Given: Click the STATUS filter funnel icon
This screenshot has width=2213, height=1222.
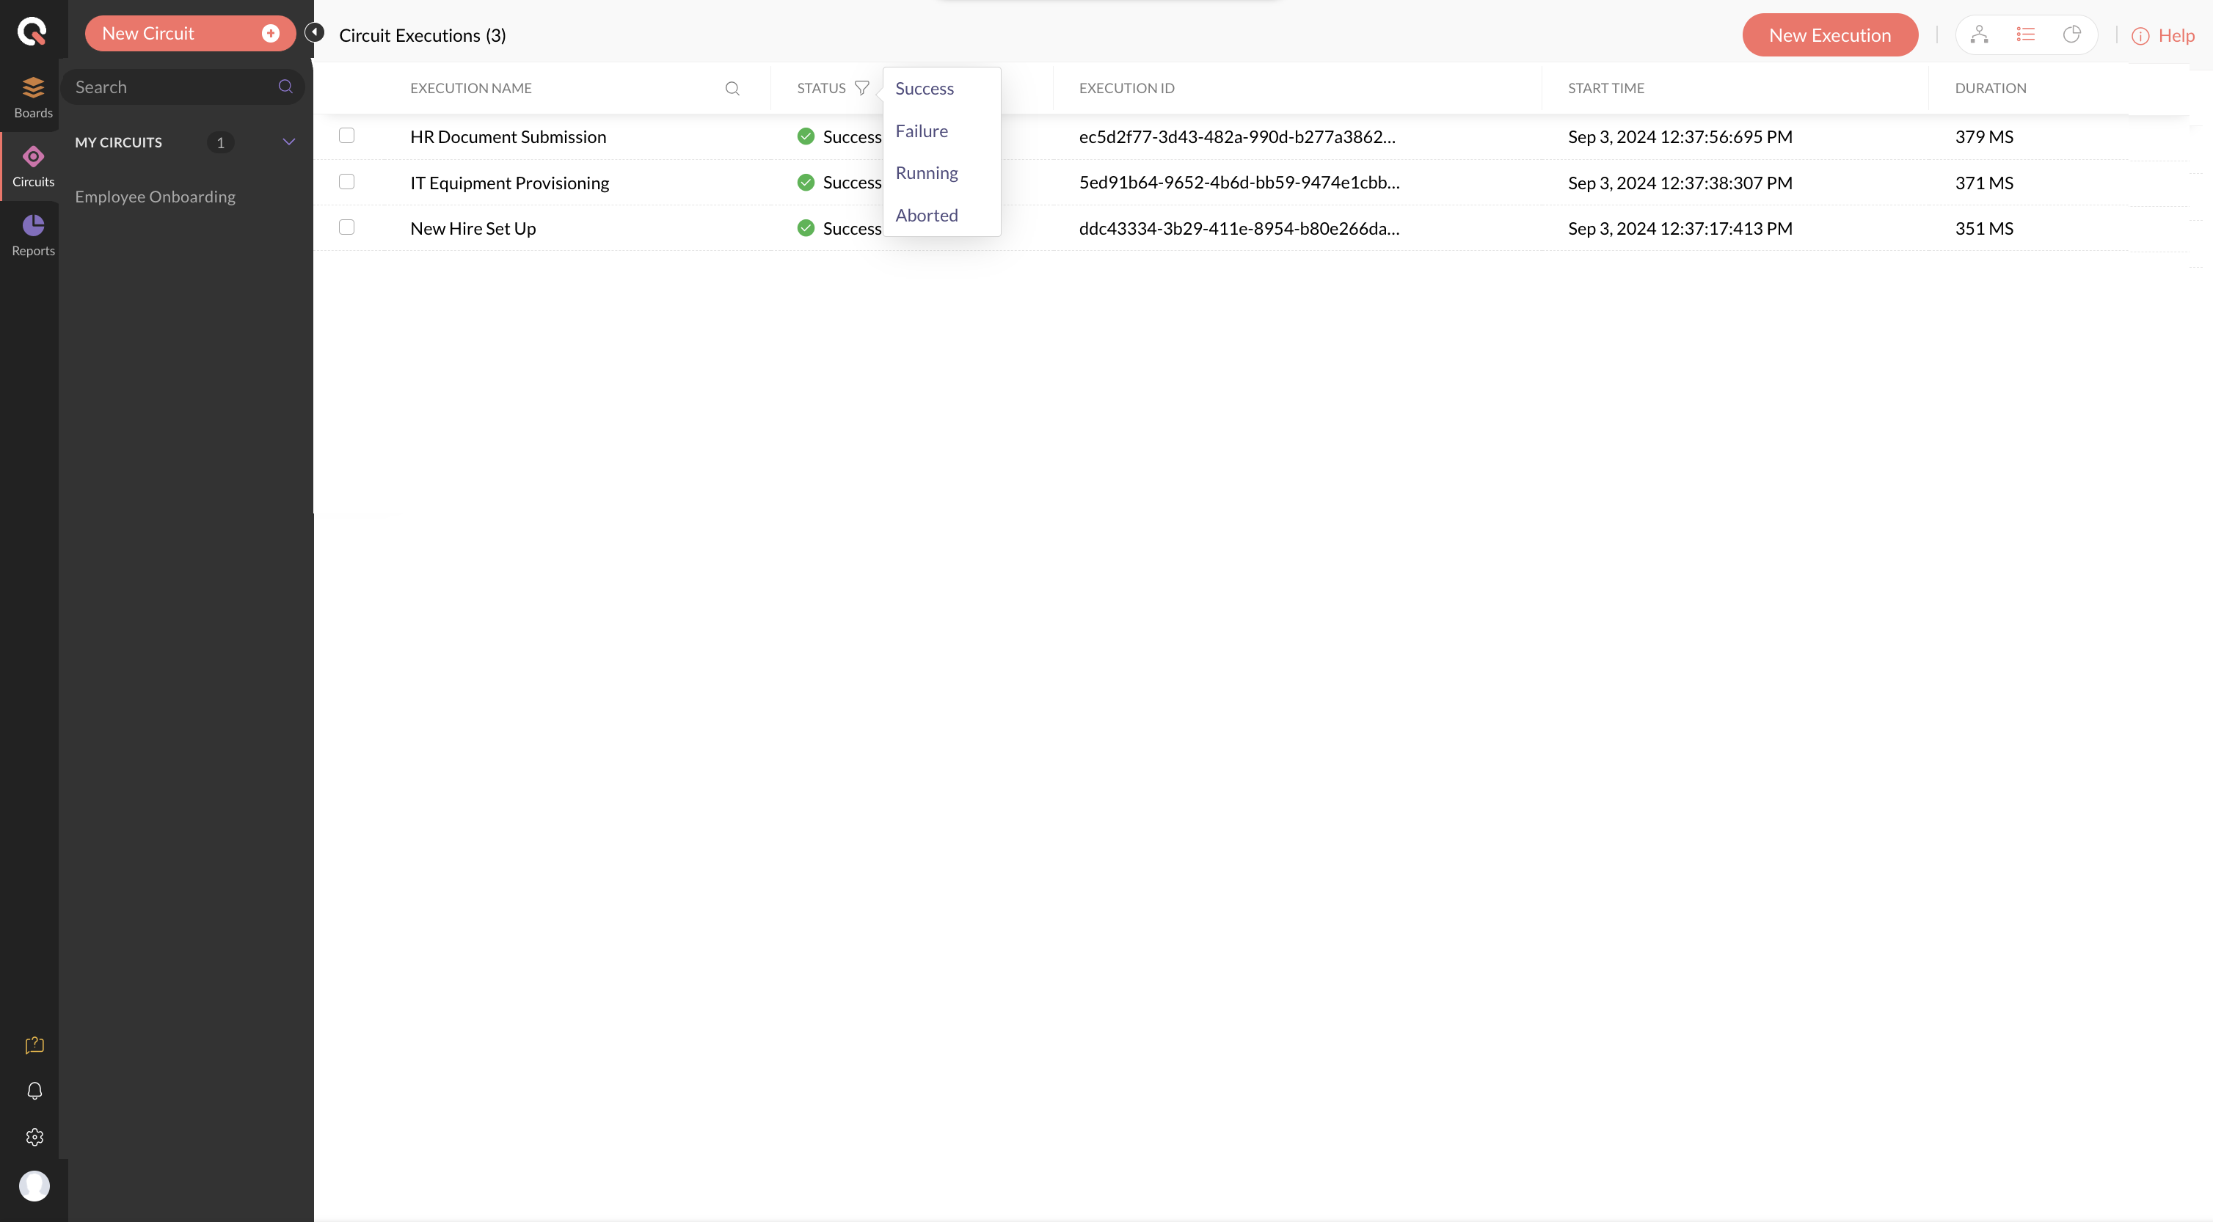Looking at the screenshot, I should (861, 87).
